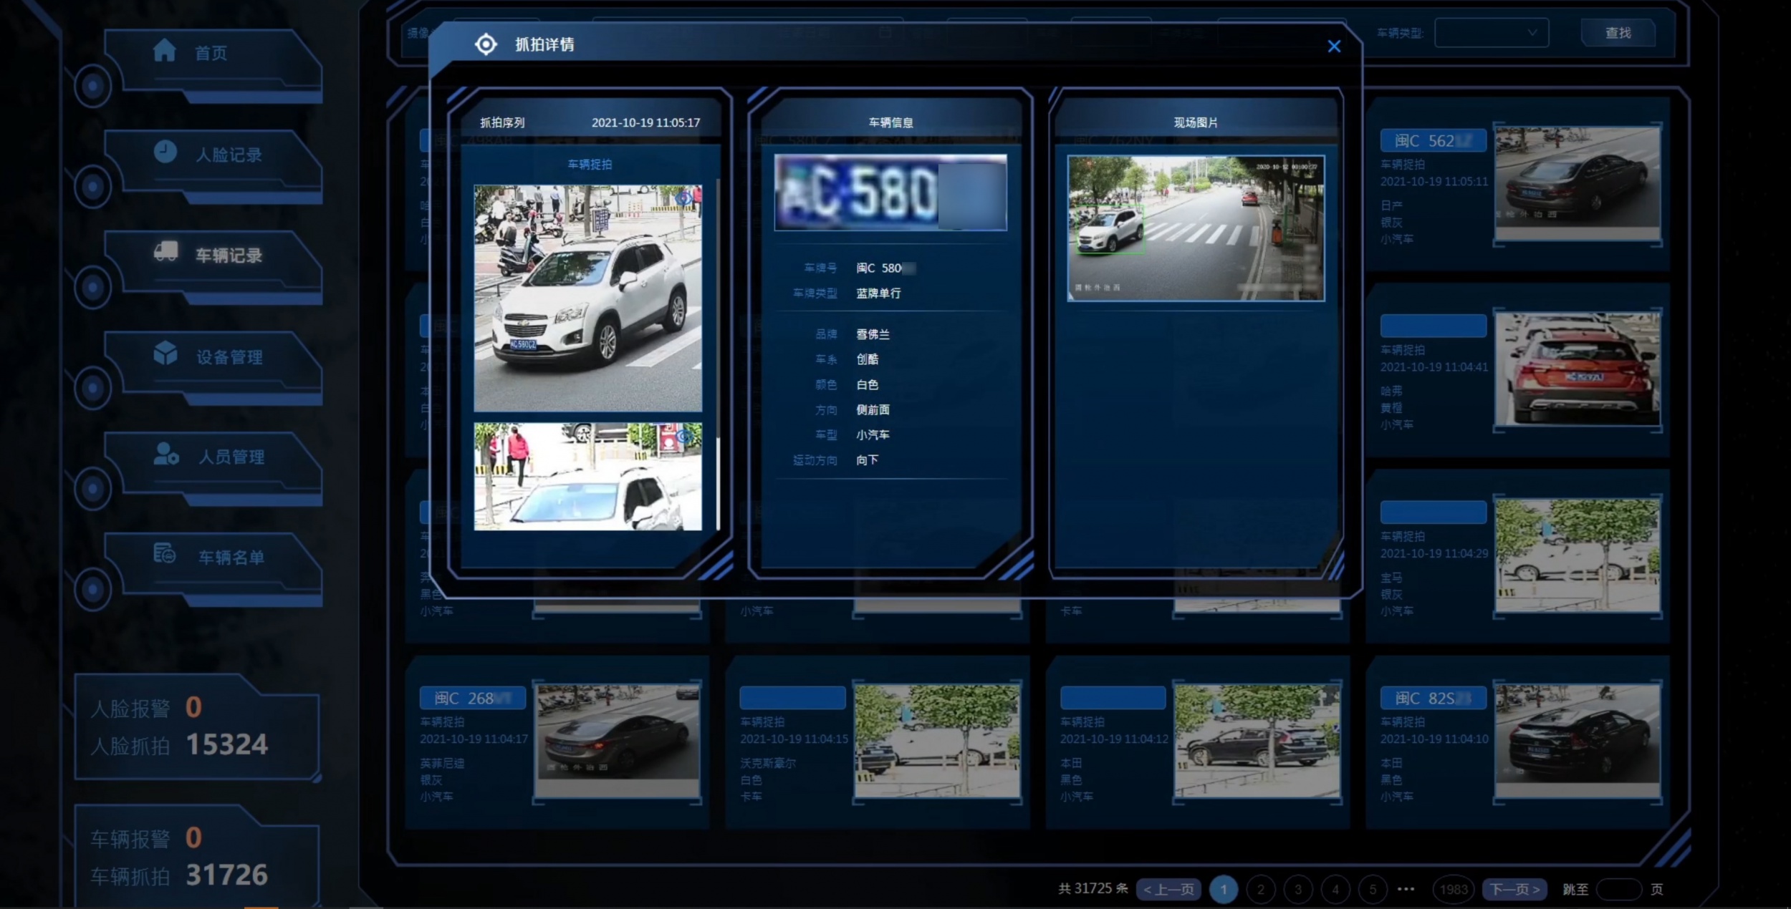The image size is (1791, 909).
Task: Close the 抓拍详情 dialog with X
Action: click(x=1334, y=47)
